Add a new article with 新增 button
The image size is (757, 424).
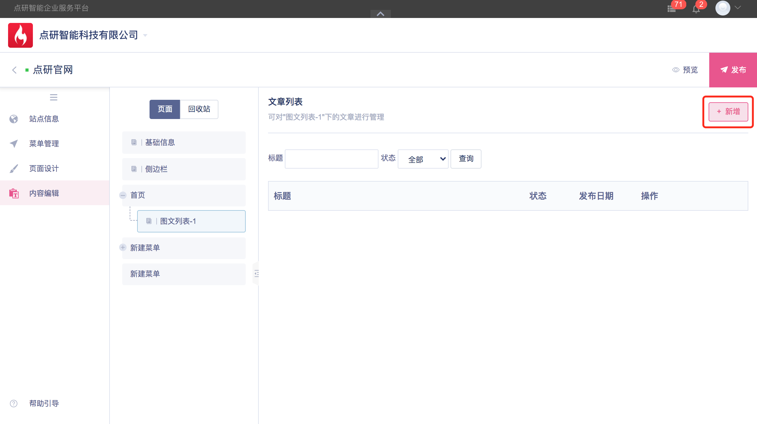coord(728,112)
